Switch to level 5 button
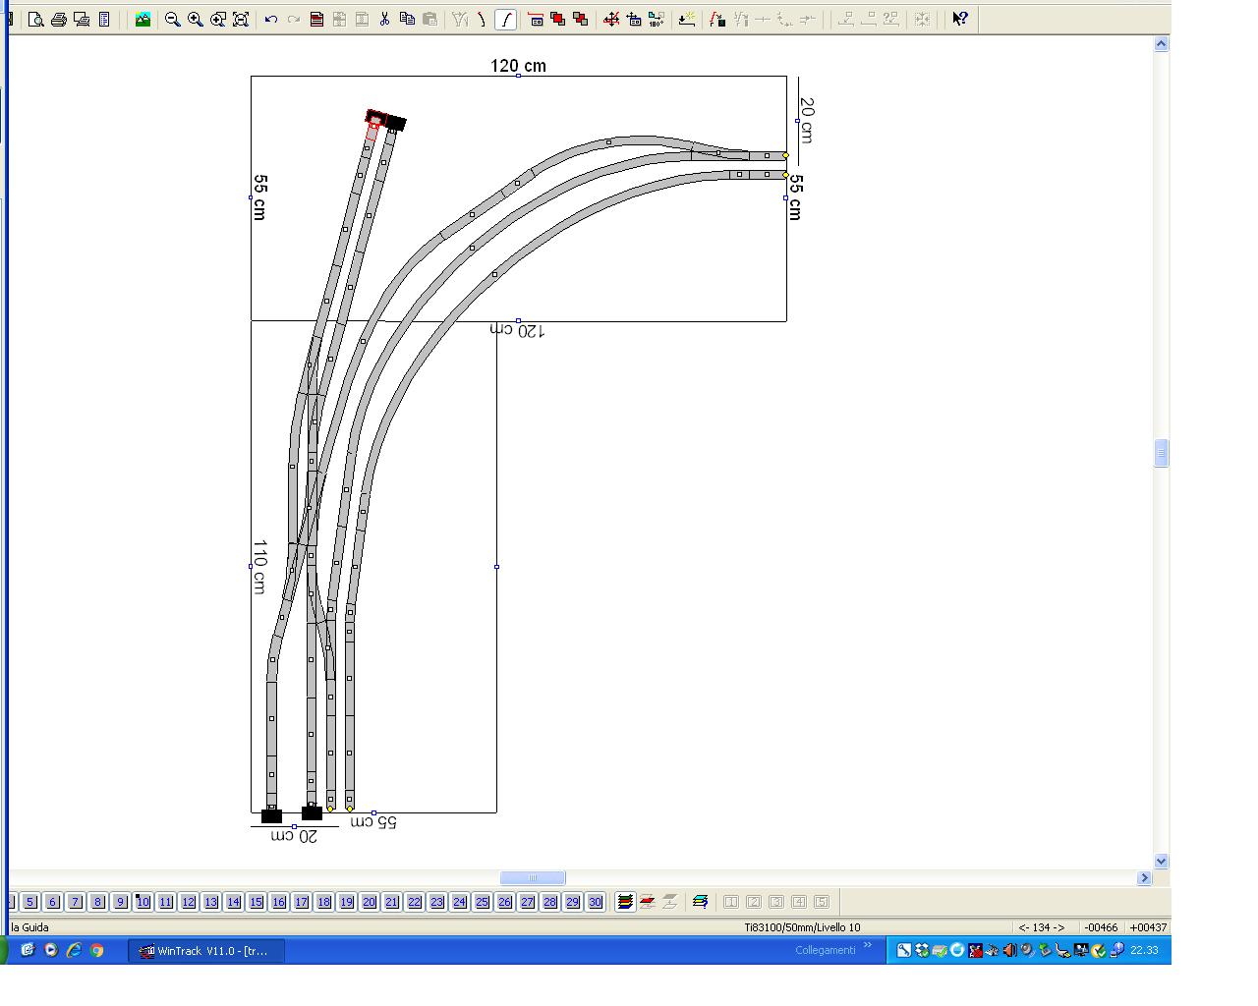The height and width of the screenshot is (1006, 1258). pyautogui.click(x=30, y=902)
